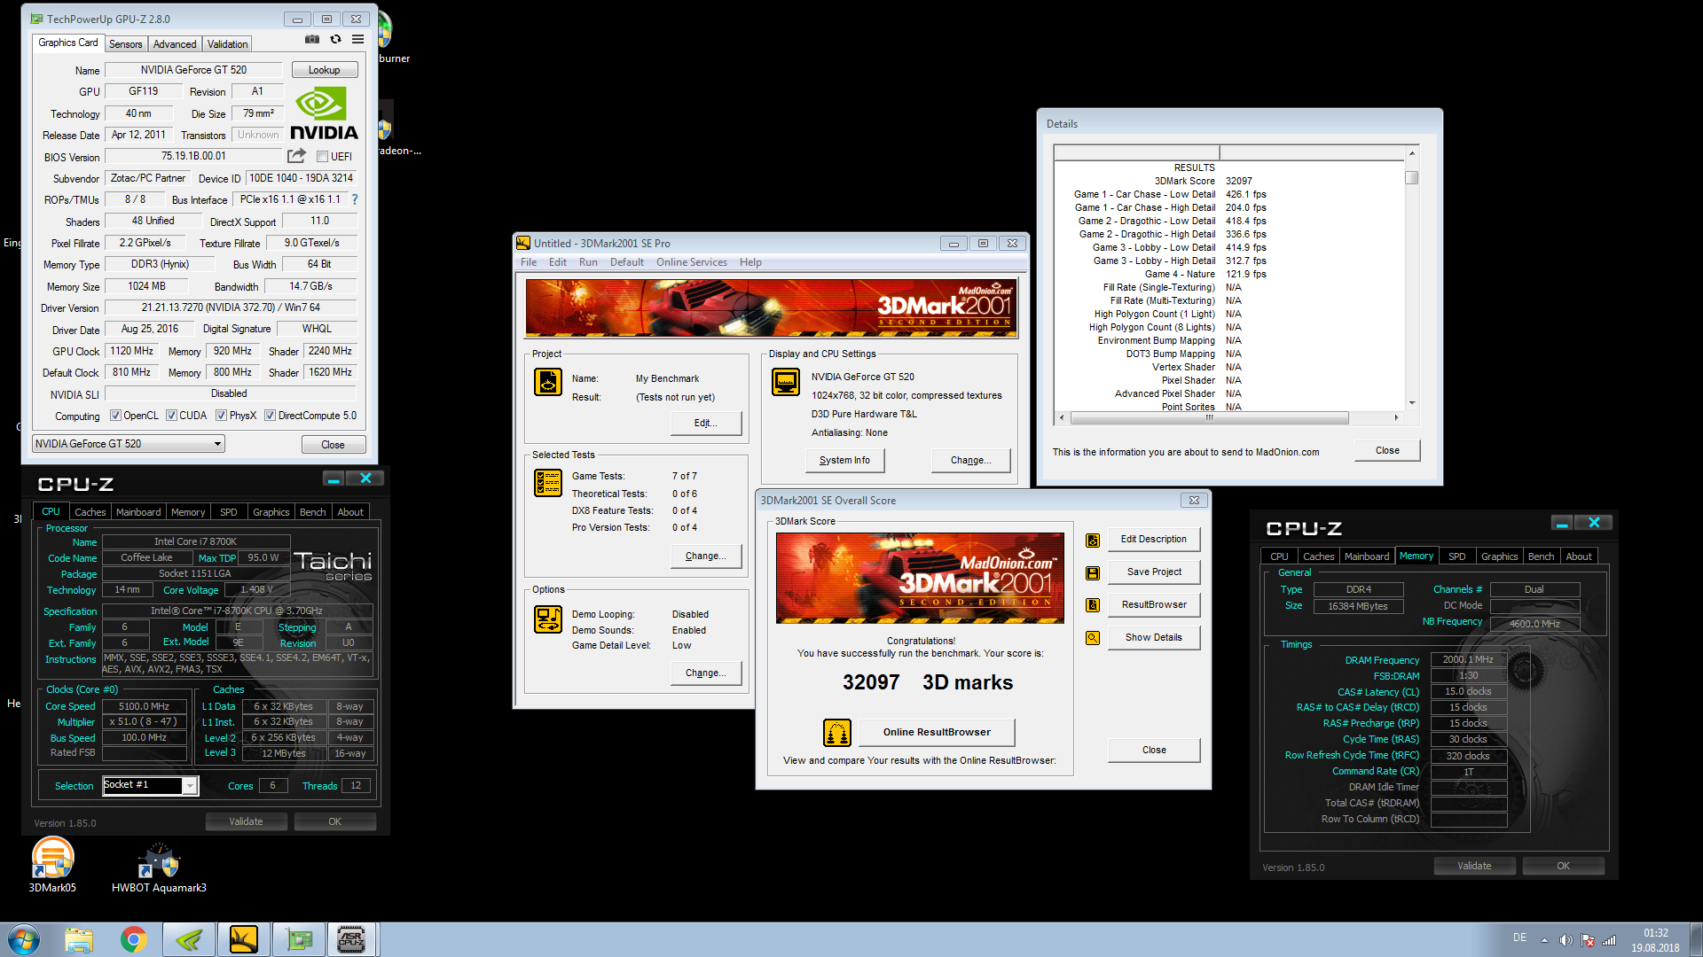Open the NVIDIA GeForce GT 520 GPU dropdown

tap(128, 444)
